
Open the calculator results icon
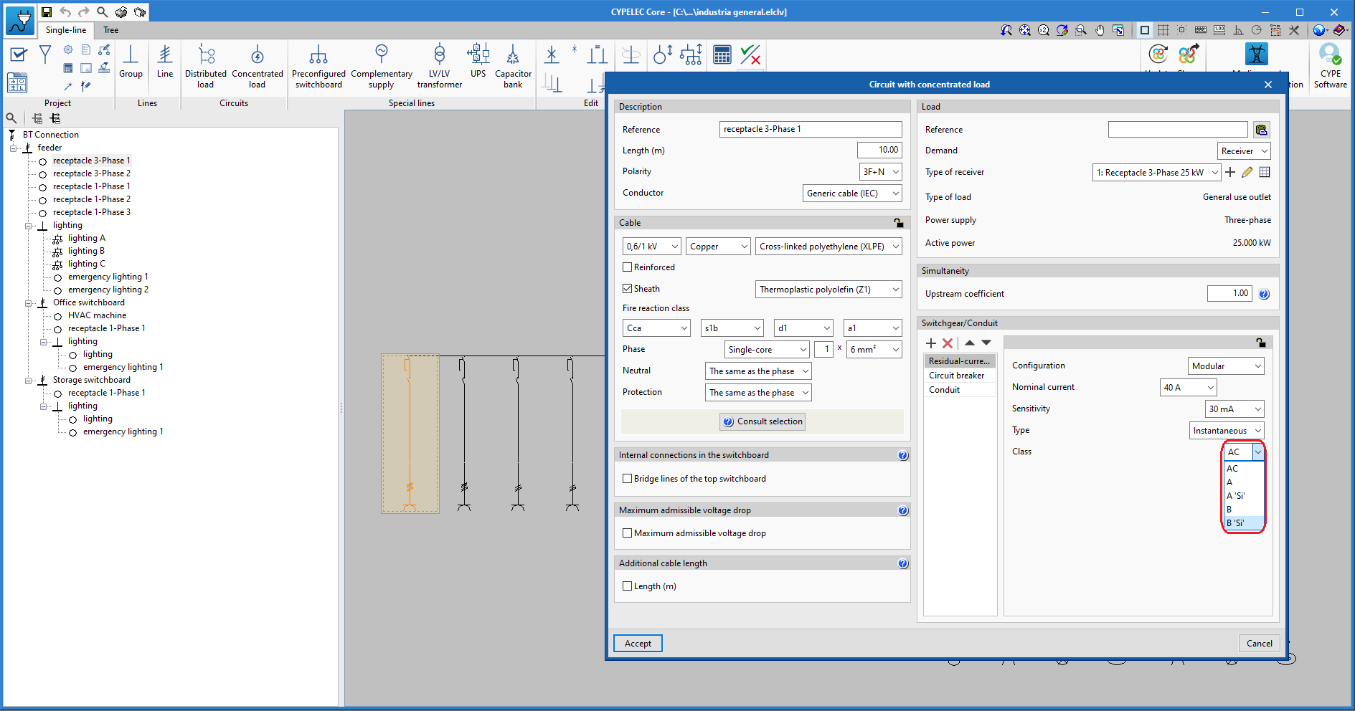(x=722, y=54)
